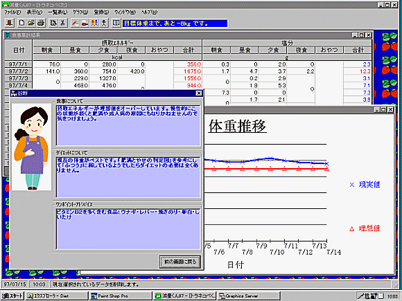Select the 97/7/2 row header
The width and height of the screenshot is (402, 301).
coord(19,71)
